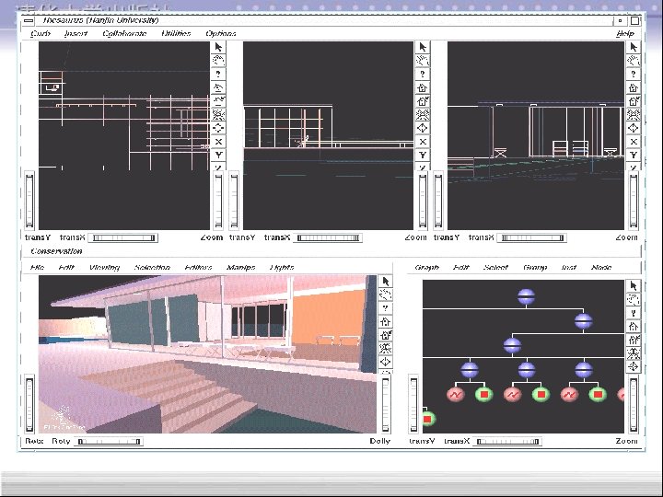Select the arrow pick tool in top-middle viewer
Screen dimensions: 663x497
tap(423, 47)
